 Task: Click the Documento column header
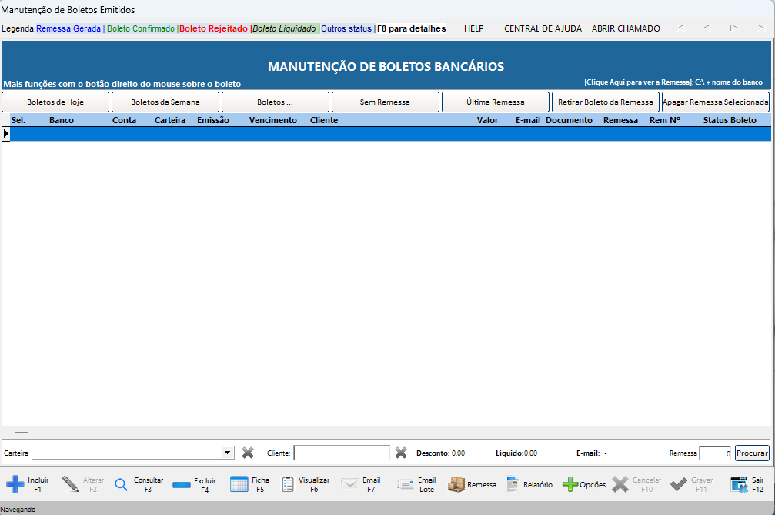(x=569, y=120)
